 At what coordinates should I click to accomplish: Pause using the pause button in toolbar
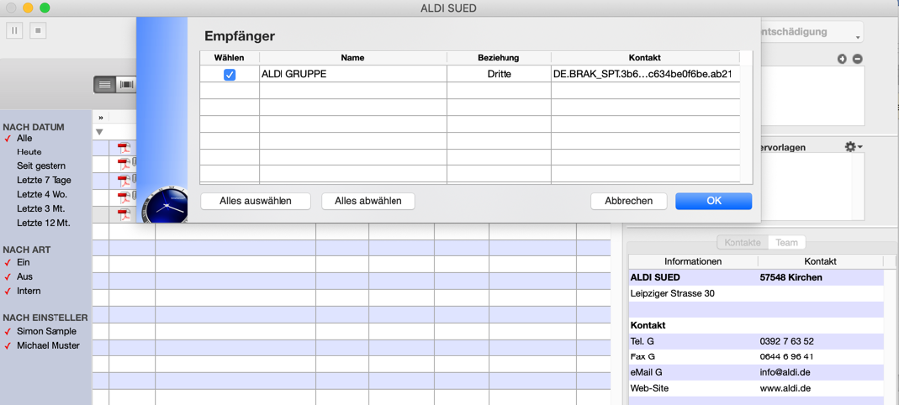click(14, 31)
